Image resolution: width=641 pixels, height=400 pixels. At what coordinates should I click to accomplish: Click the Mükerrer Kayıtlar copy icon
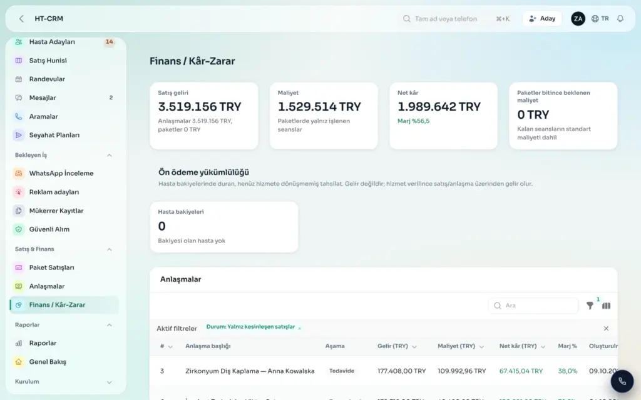(18, 211)
